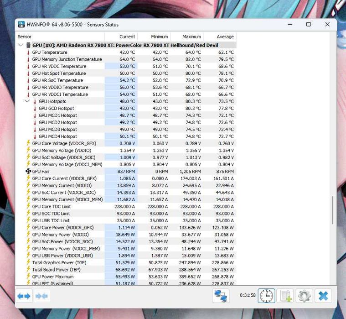
Task: Click lightning icon beside GPU Core Voltage
Action: (28, 143)
